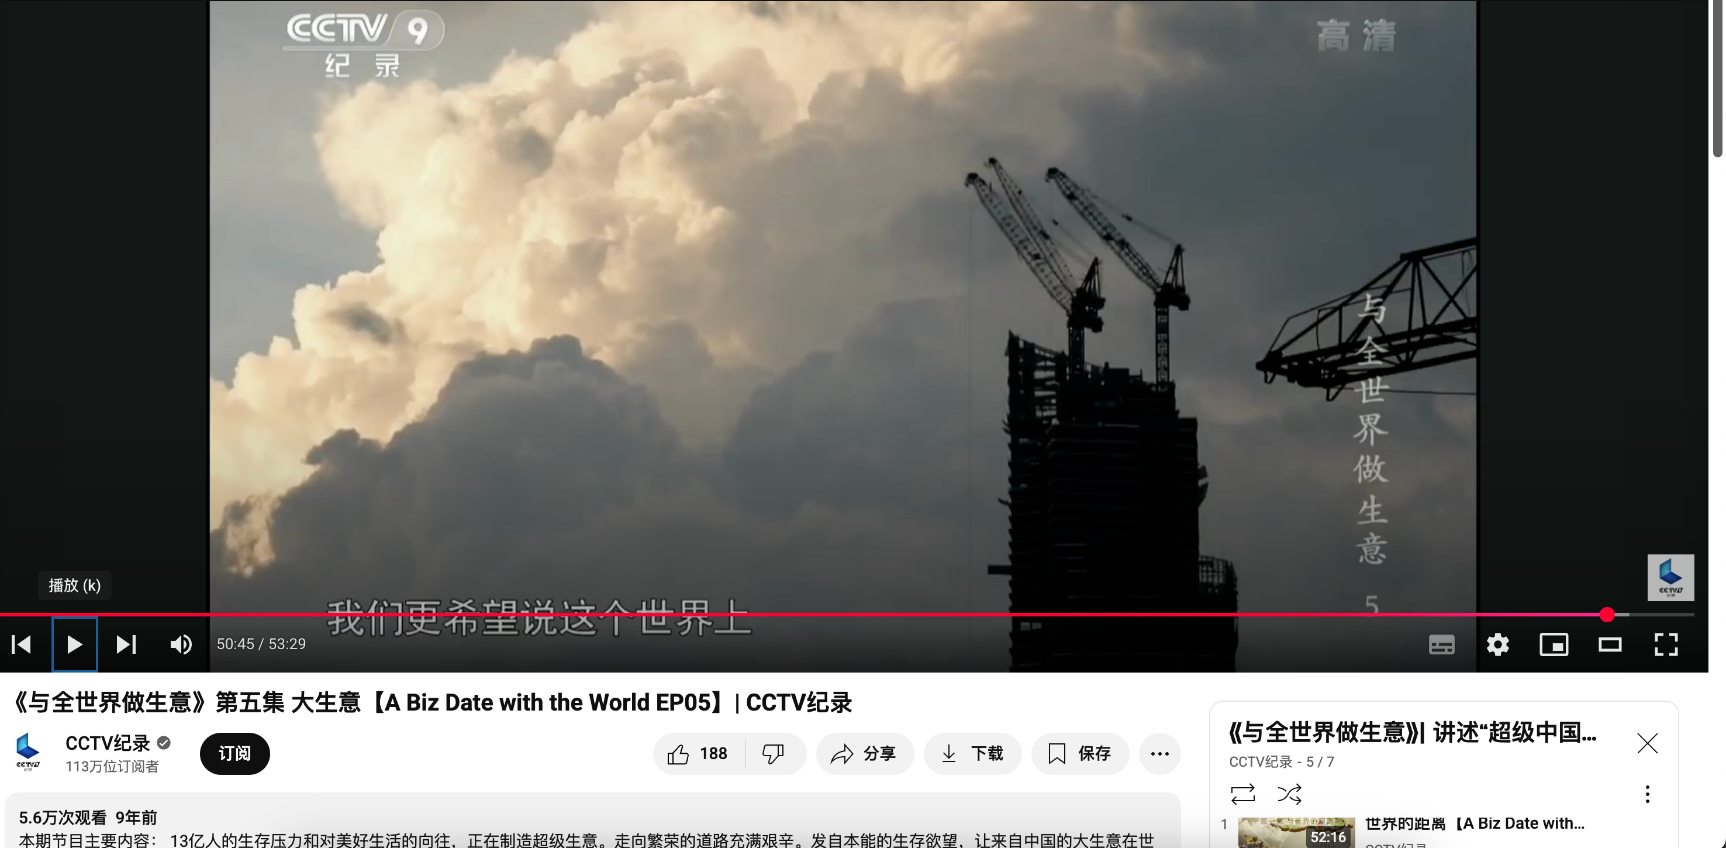Save the video via 保存 button
Viewport: 1726px width, 848px height.
coord(1080,753)
